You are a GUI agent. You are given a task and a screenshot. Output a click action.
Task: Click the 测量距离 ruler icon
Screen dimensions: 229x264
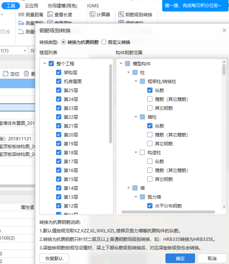[x=21, y=15]
